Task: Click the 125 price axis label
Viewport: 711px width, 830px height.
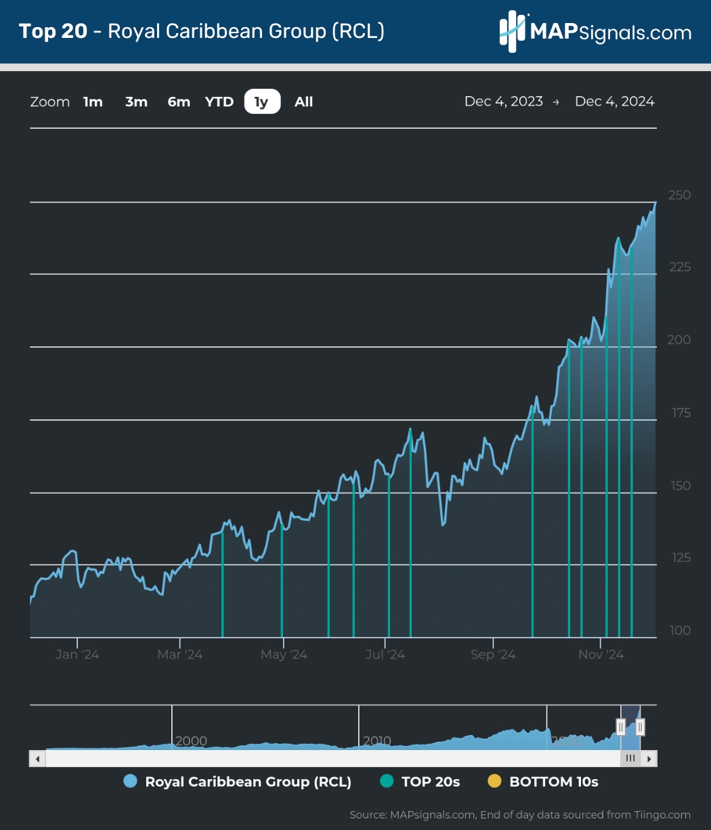Action: click(x=679, y=558)
